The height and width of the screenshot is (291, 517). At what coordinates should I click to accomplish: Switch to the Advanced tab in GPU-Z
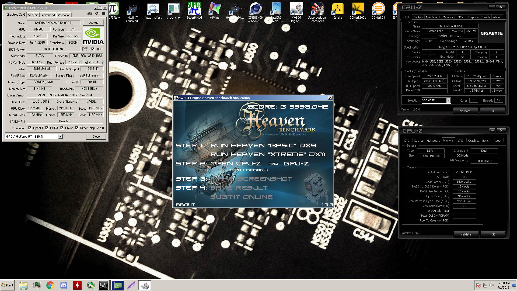coord(48,15)
